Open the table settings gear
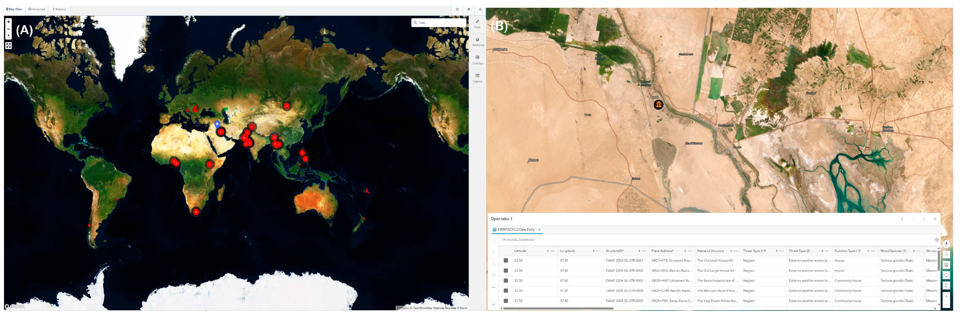Viewport: 961px width, 318px height. point(937,240)
